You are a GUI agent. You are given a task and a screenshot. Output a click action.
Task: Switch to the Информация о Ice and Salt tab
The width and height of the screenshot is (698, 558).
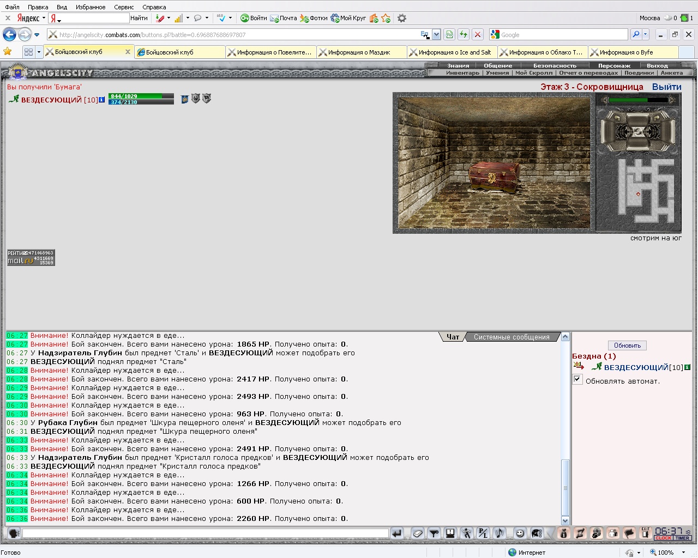[452, 52]
